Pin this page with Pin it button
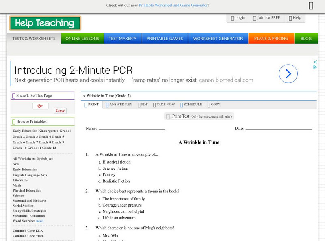Viewport: 325px width, 241px height. pyautogui.click(x=60, y=111)
